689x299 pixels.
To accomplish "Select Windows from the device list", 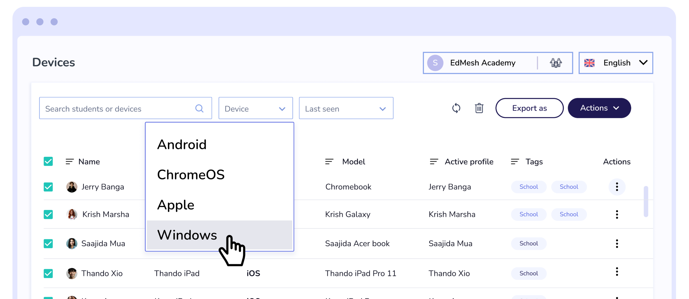I will tap(187, 235).
